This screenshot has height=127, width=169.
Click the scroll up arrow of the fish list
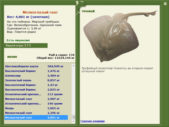pyautogui.click(x=74, y=66)
